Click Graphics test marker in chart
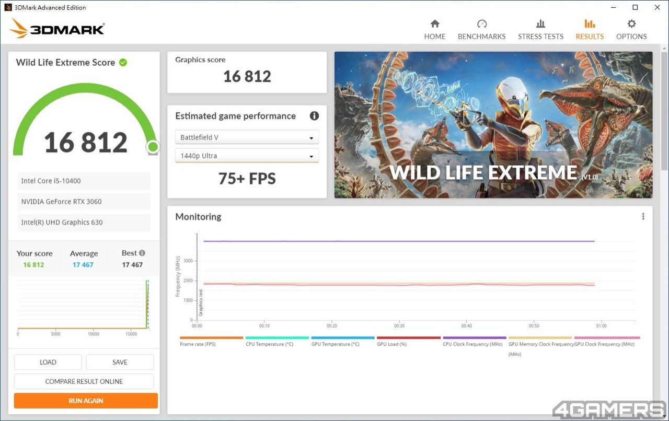Image resolution: width=669 pixels, height=421 pixels. (201, 303)
